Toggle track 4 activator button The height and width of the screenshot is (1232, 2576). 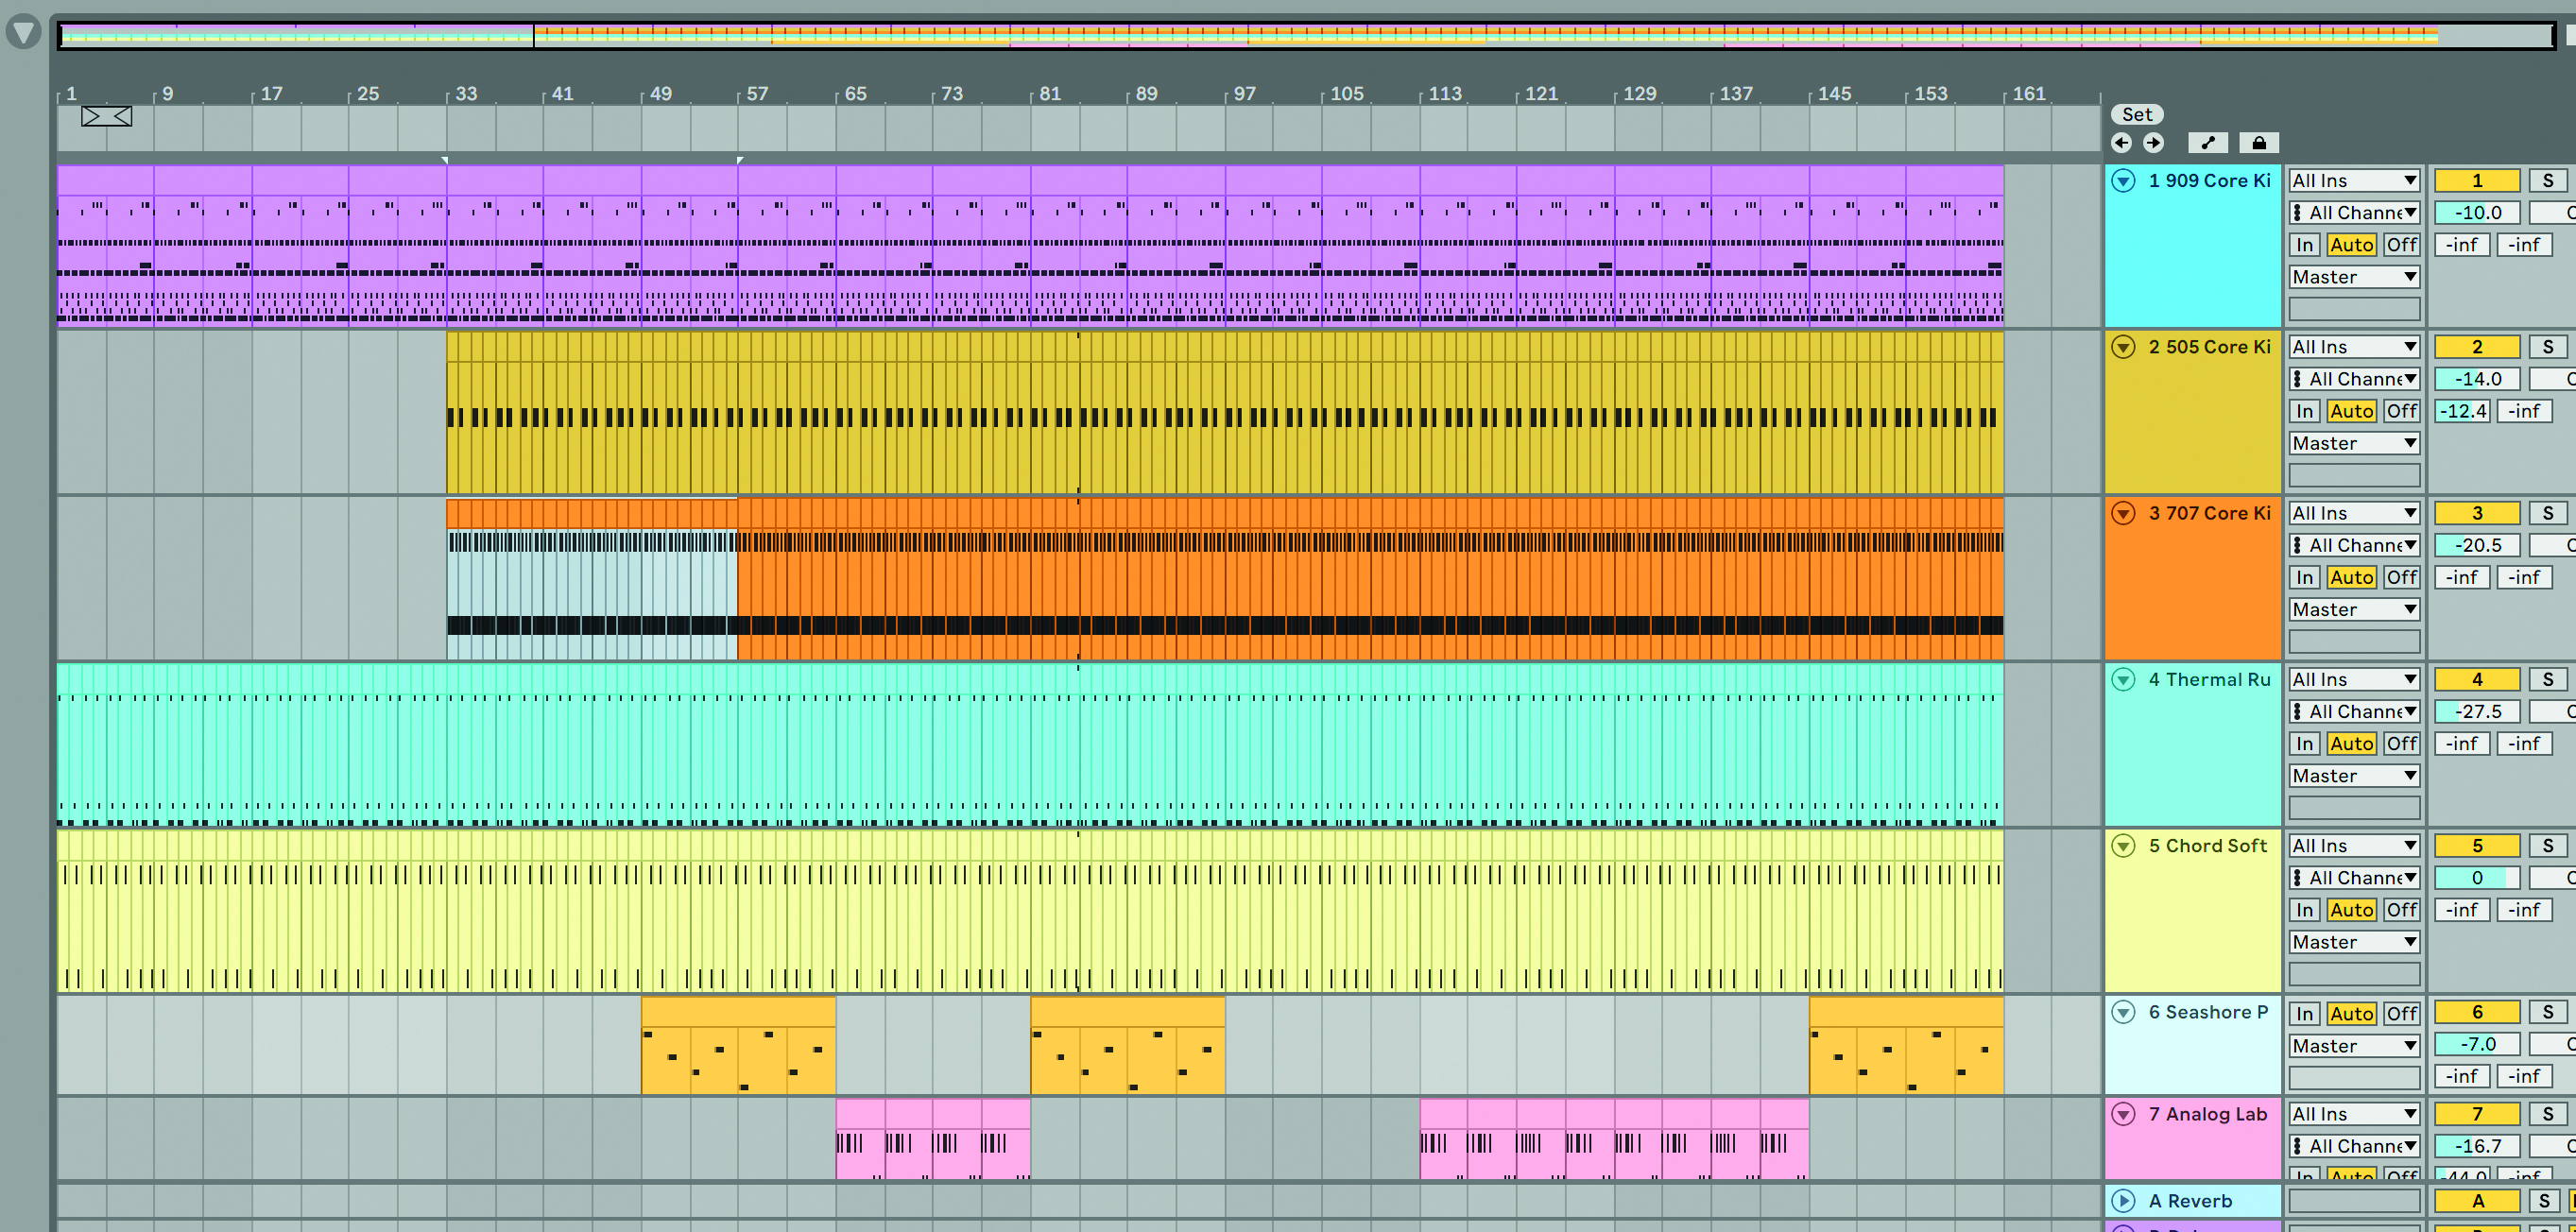pos(2476,680)
